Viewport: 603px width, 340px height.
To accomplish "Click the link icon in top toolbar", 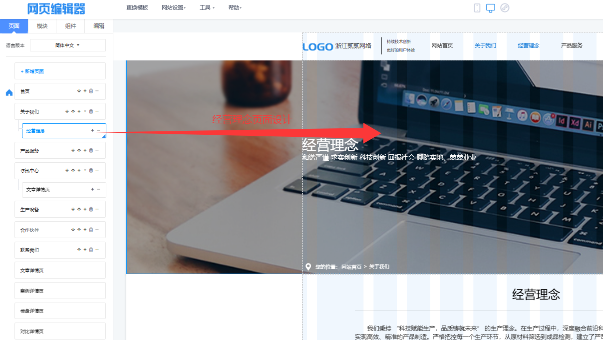I will (505, 8).
